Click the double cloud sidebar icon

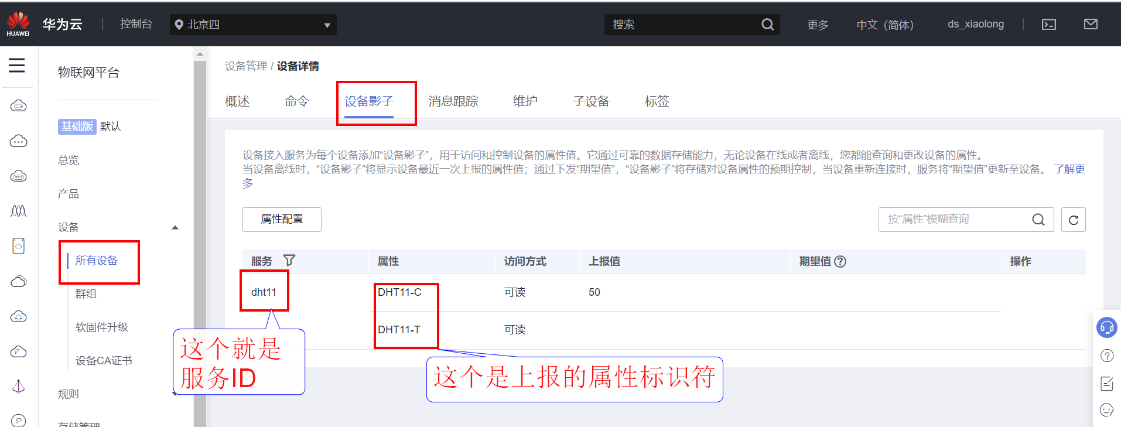(x=19, y=281)
